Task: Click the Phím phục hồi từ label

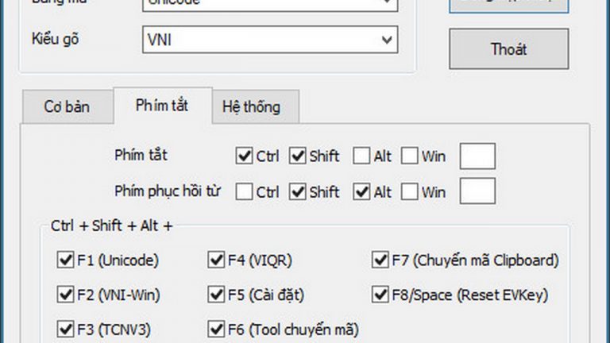Action: 168,191
